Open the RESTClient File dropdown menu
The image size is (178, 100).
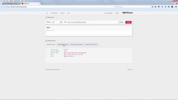(x=48, y=13)
